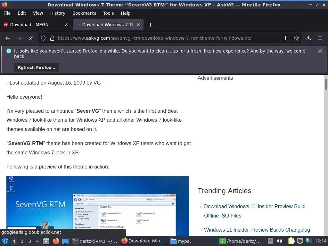Launch Firefox from taskbar quick launch

tap(56, 241)
